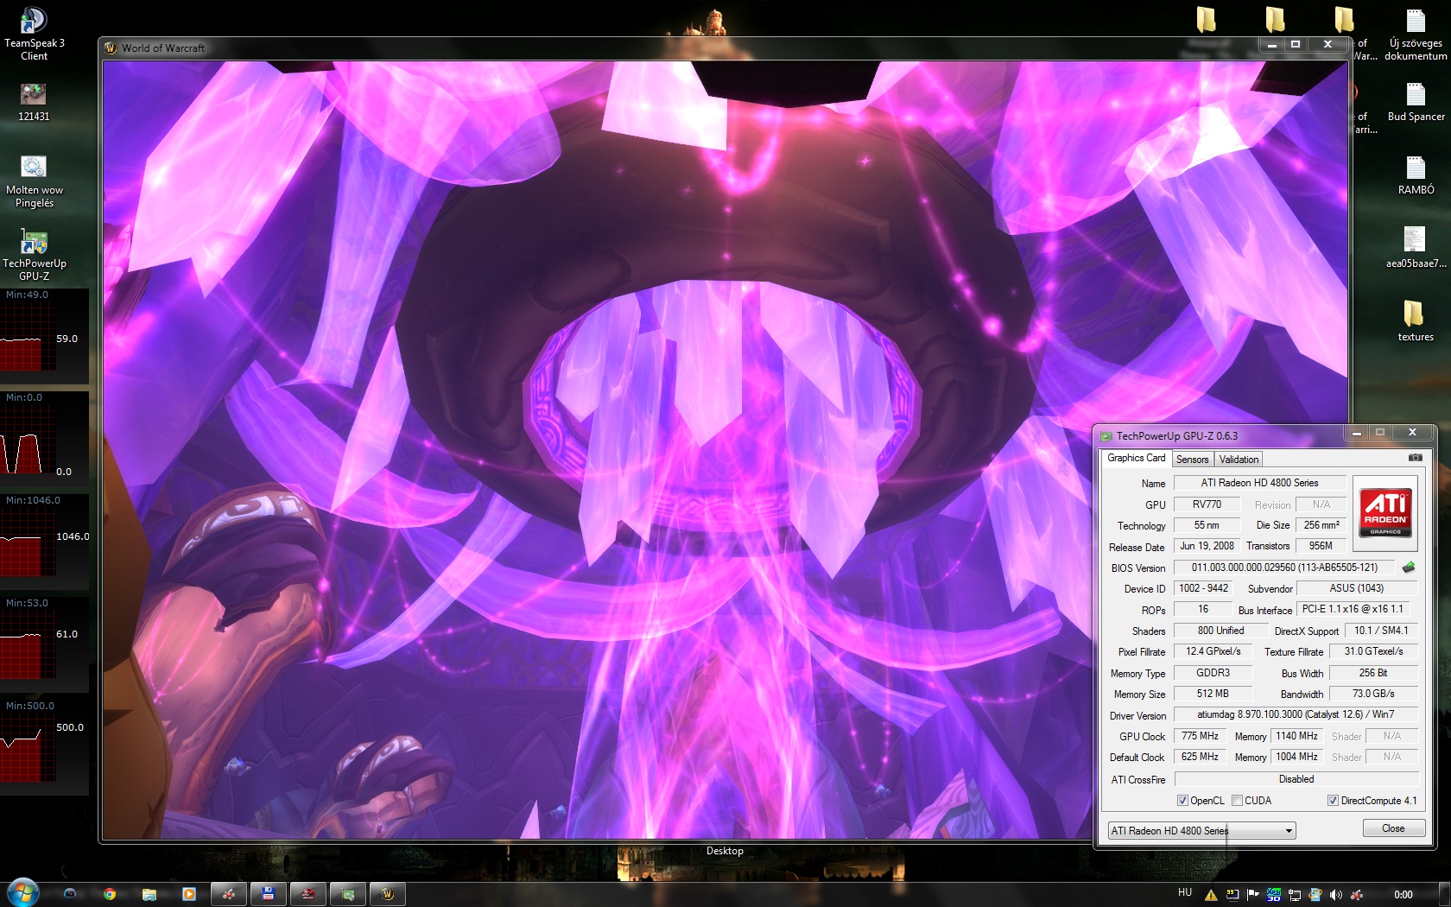Open the Új szöveges dokumentum file
1451x907 pixels.
pyautogui.click(x=1416, y=35)
